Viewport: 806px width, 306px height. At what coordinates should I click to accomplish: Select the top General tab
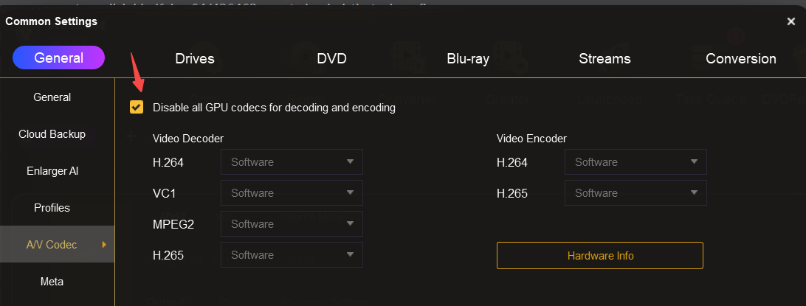[x=59, y=58]
